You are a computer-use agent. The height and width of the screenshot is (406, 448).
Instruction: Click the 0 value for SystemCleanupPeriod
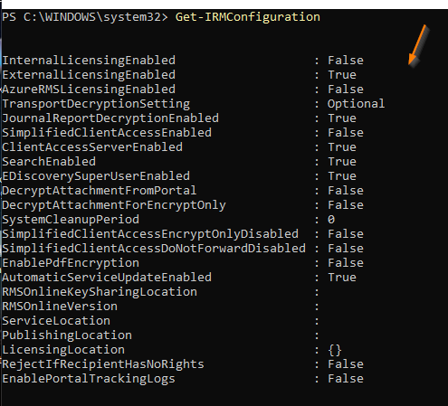(331, 220)
